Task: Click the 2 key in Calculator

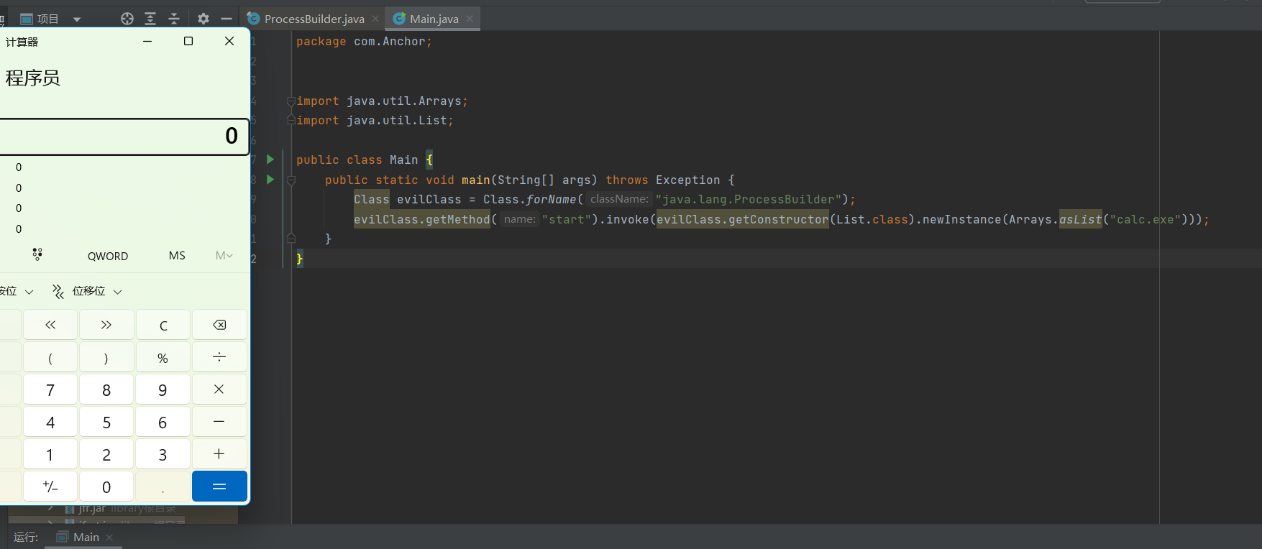Action: (106, 454)
